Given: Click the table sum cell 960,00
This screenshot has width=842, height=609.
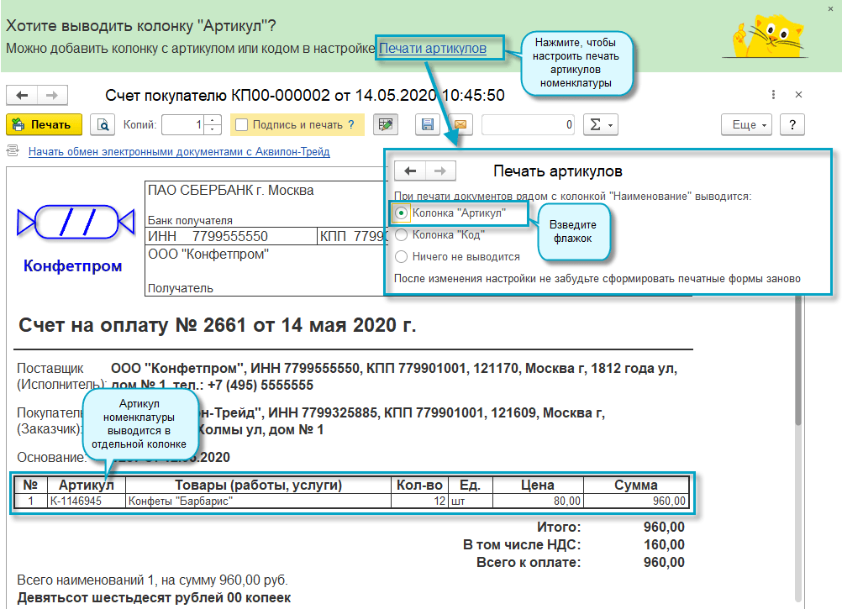Looking at the screenshot, I should pos(636,501).
